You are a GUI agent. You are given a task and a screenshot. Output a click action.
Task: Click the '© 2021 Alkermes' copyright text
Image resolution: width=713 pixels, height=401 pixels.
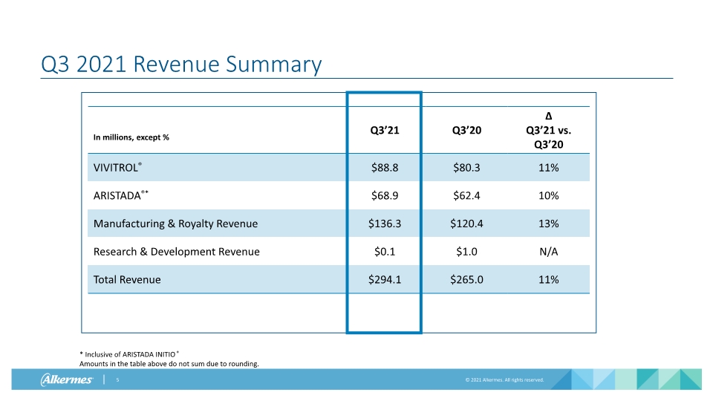click(504, 379)
